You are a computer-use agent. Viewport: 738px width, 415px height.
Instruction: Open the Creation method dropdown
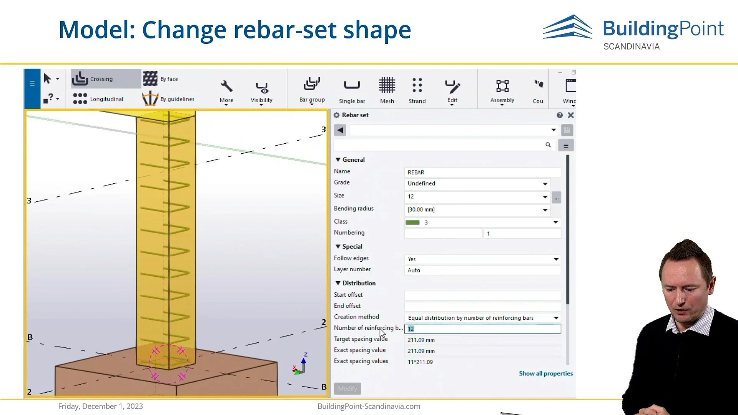(x=483, y=318)
